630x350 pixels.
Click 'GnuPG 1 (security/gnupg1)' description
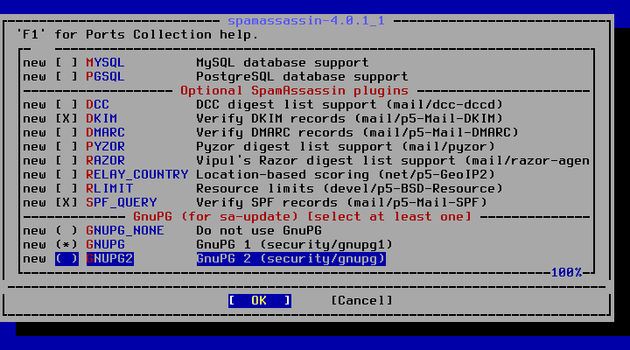coord(295,245)
